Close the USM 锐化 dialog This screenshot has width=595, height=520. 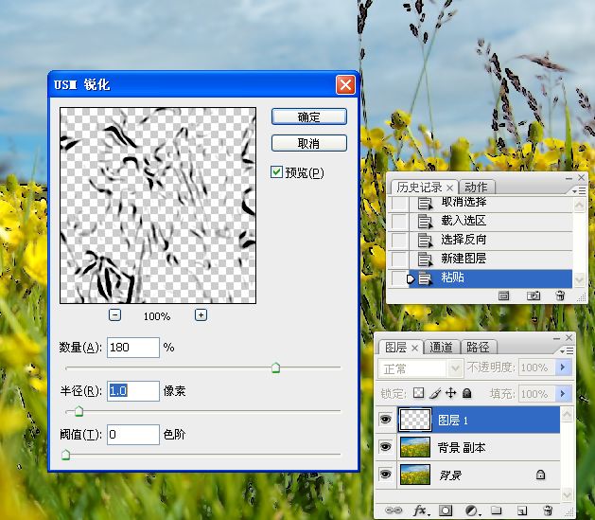pos(345,84)
